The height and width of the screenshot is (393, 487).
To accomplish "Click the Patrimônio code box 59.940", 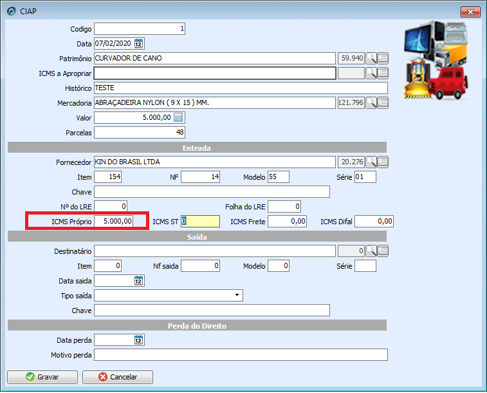I will [x=351, y=58].
